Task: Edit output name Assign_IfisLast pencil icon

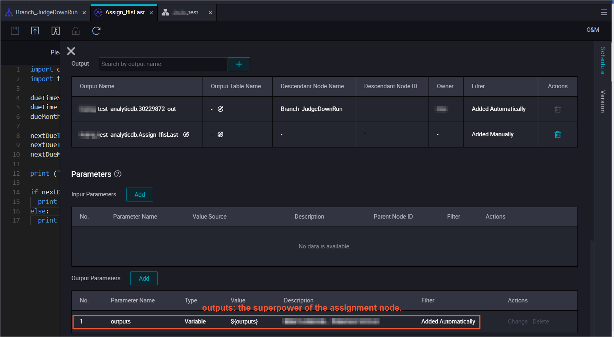Action: 186,134
